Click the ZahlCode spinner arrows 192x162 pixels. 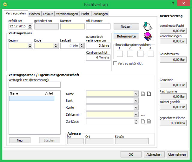pos(136,121)
